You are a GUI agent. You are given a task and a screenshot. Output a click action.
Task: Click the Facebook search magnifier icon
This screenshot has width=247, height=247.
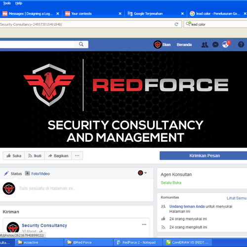(x=81, y=44)
